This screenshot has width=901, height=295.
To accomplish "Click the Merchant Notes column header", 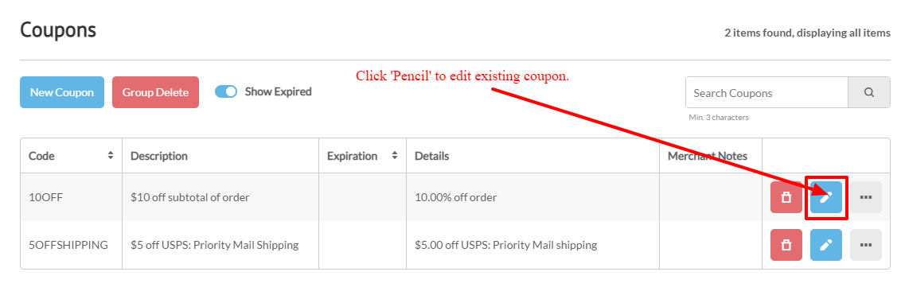I will click(x=708, y=156).
